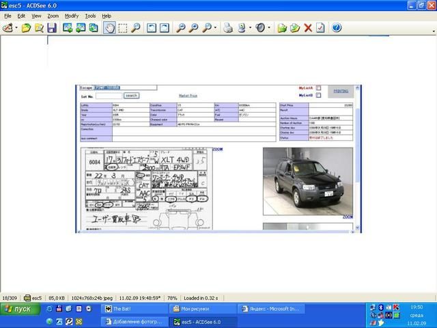
Task: Click the Internet Explorer quick launch icon
Action: (x=49, y=309)
